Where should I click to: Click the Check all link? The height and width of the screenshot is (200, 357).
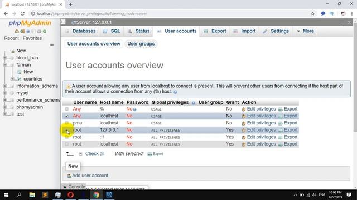pyautogui.click(x=95, y=154)
